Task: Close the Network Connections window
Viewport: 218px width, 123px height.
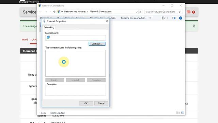Action: 181,5
